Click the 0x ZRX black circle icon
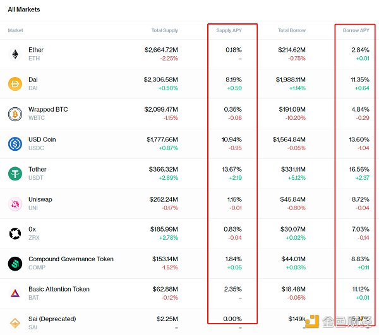 (x=15, y=233)
